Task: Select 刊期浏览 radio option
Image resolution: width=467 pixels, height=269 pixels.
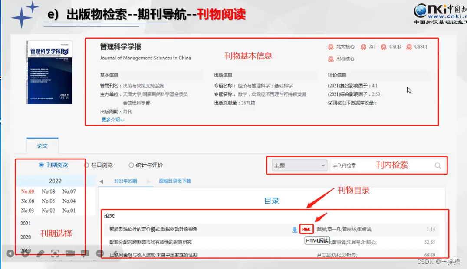Action: pyautogui.click(x=41, y=165)
